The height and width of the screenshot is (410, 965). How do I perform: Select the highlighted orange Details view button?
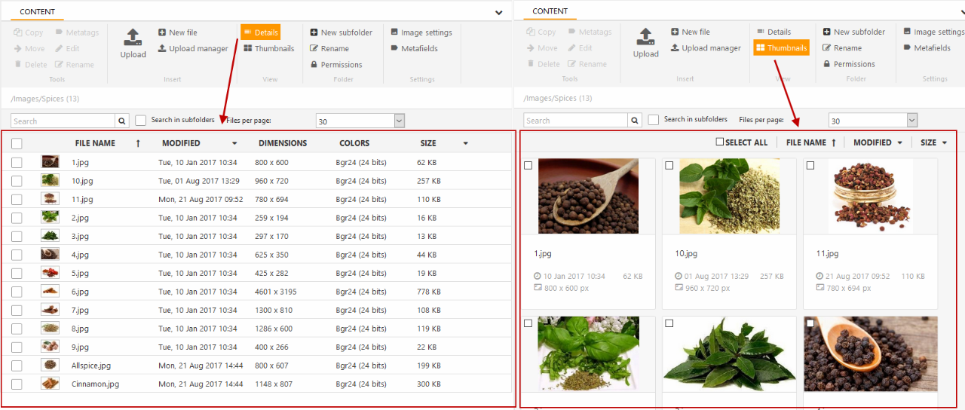tap(260, 32)
